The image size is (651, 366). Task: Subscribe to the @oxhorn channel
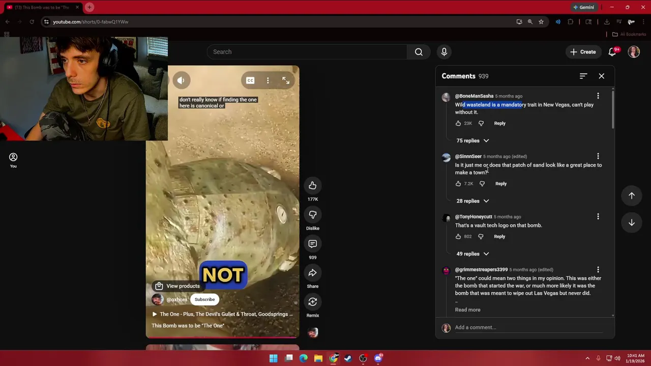(x=204, y=299)
